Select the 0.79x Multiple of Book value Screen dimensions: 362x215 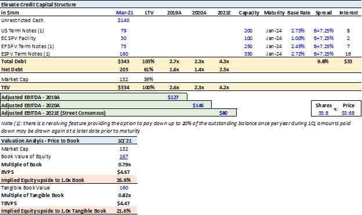(125, 165)
